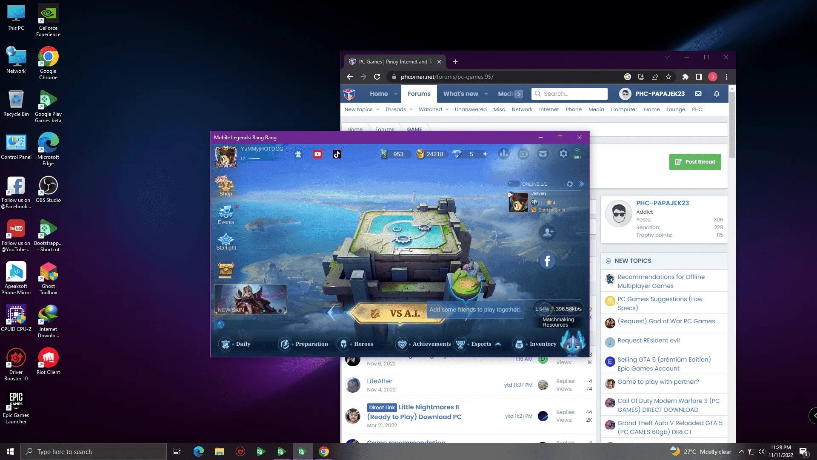Open File Explorer from the taskbar
Screen dimensions: 817x460
tap(219, 451)
